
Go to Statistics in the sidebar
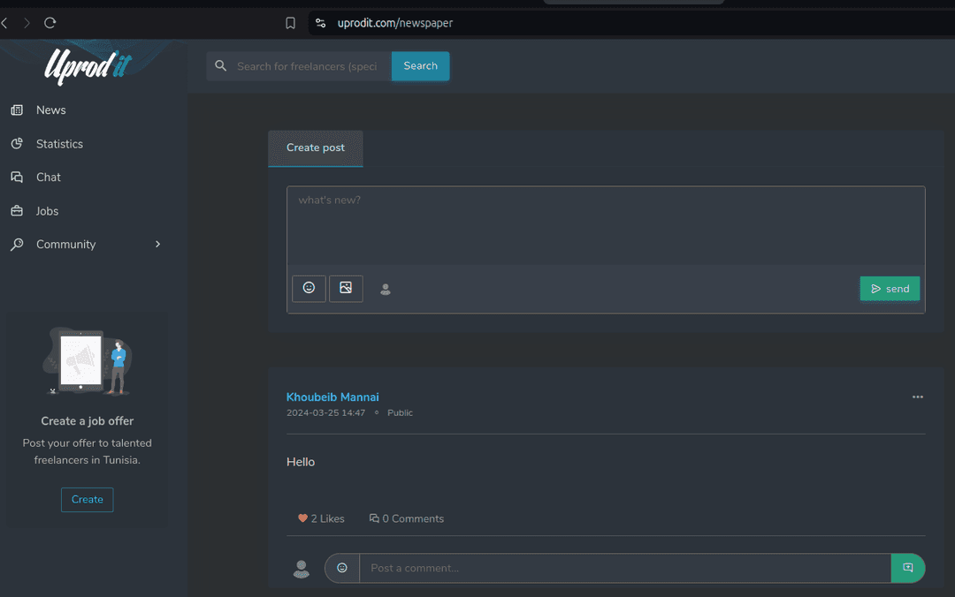coord(59,144)
